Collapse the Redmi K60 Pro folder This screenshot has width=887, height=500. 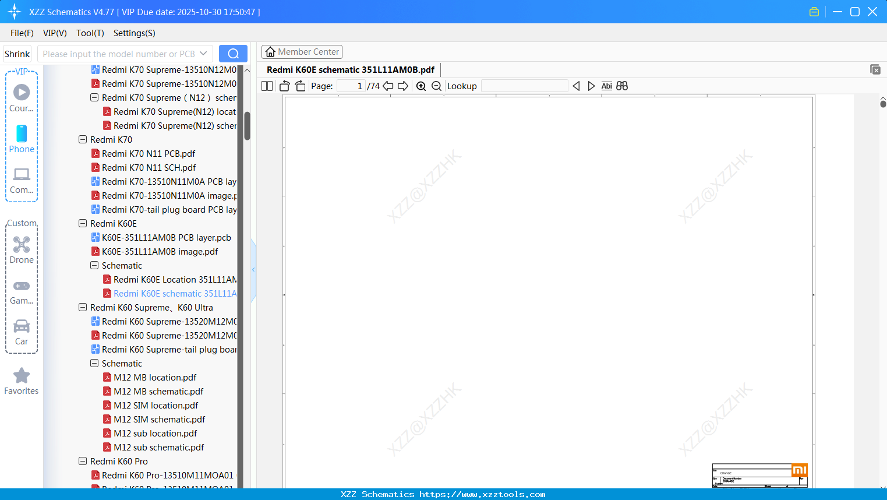[83, 462]
